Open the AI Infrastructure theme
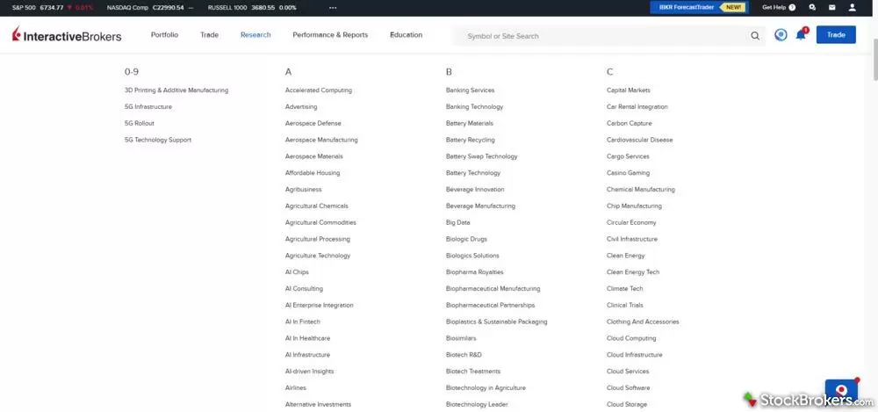 click(x=307, y=355)
